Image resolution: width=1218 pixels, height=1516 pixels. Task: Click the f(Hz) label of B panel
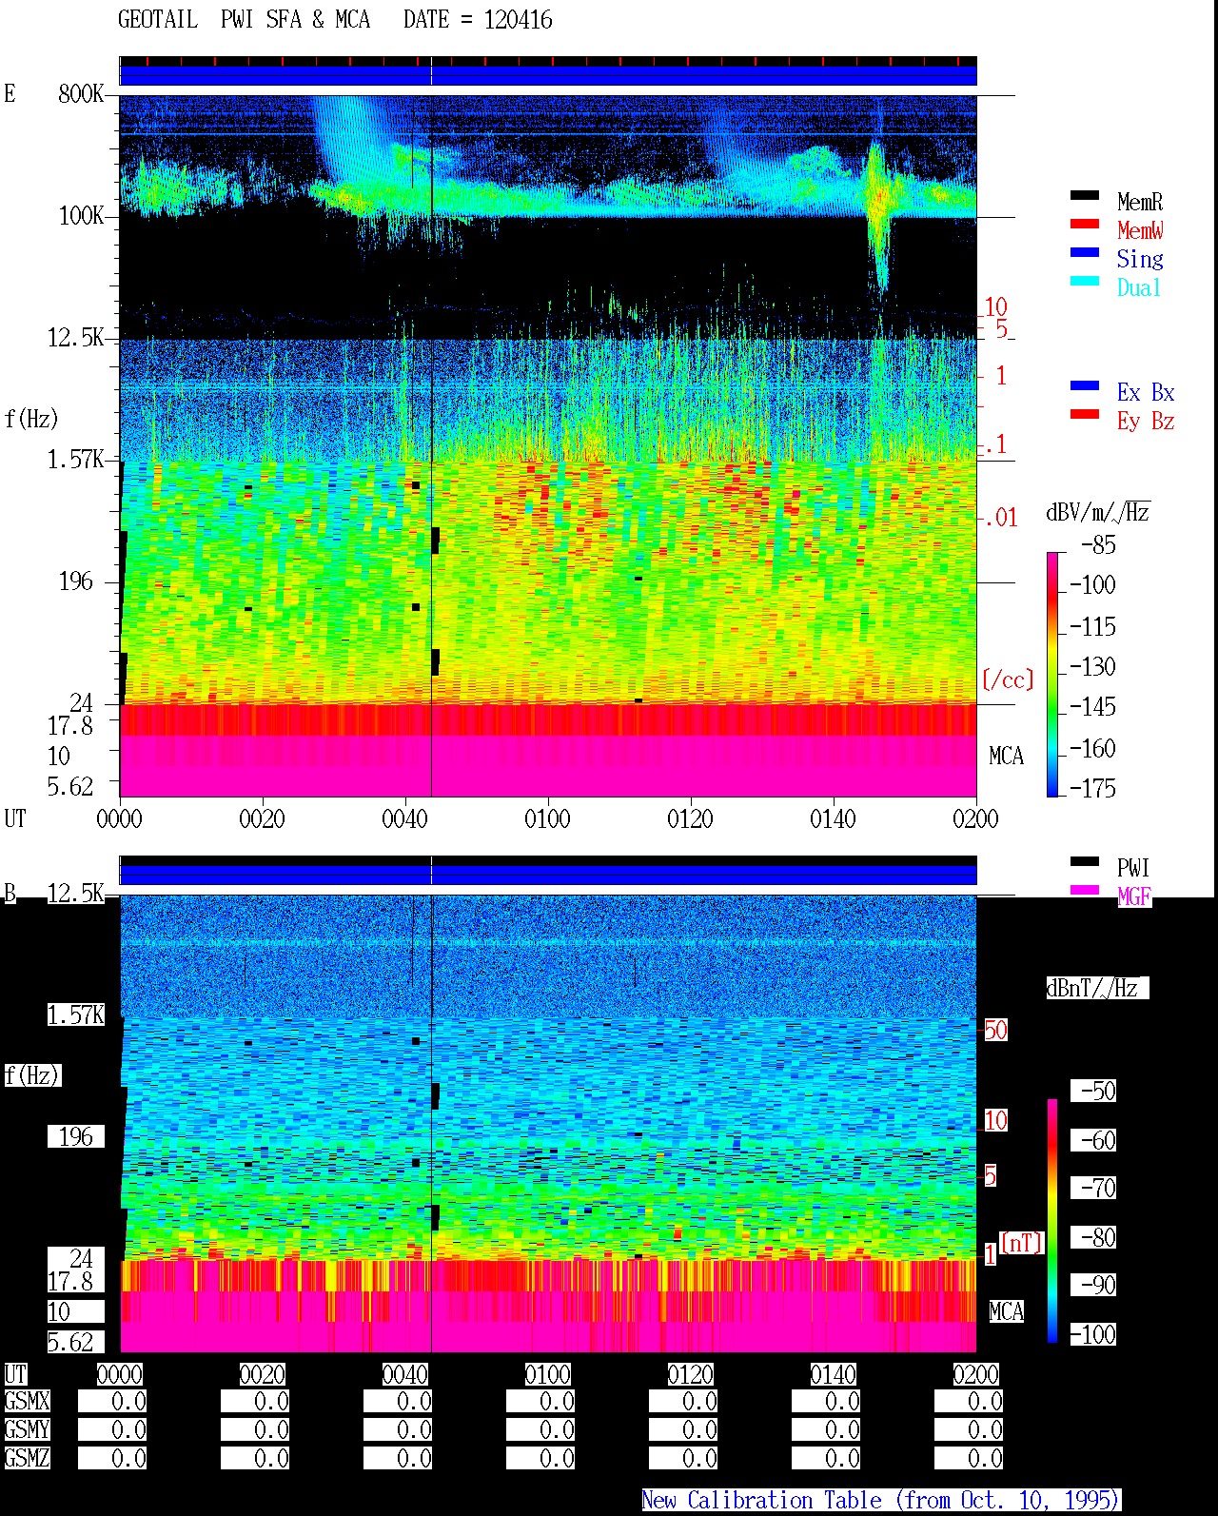point(32,1075)
